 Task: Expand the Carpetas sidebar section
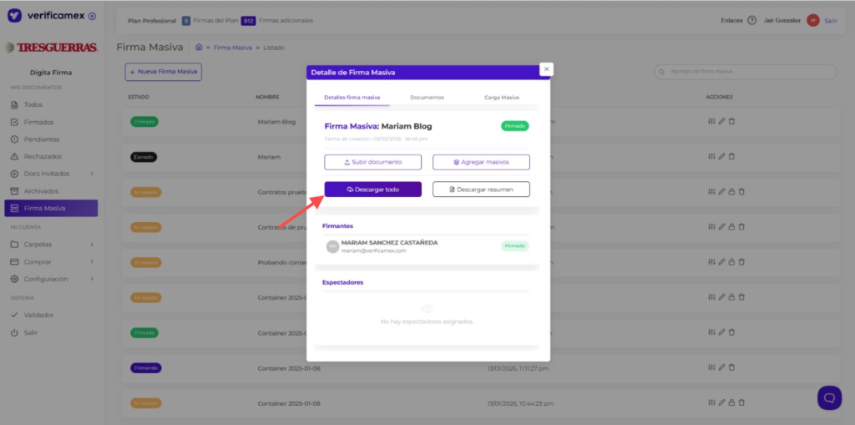coord(91,245)
